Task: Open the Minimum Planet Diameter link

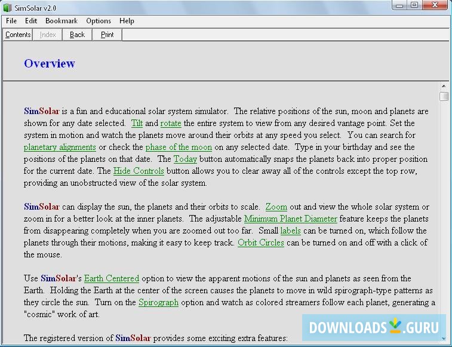Action: click(x=291, y=219)
